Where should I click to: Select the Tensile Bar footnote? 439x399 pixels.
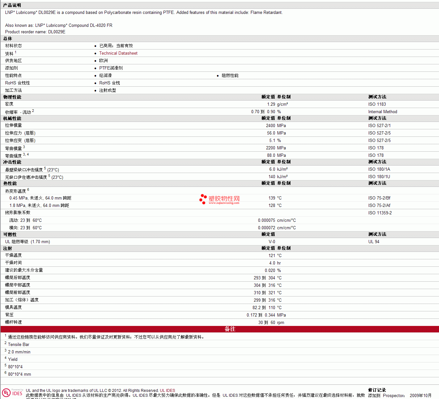coord(18,345)
